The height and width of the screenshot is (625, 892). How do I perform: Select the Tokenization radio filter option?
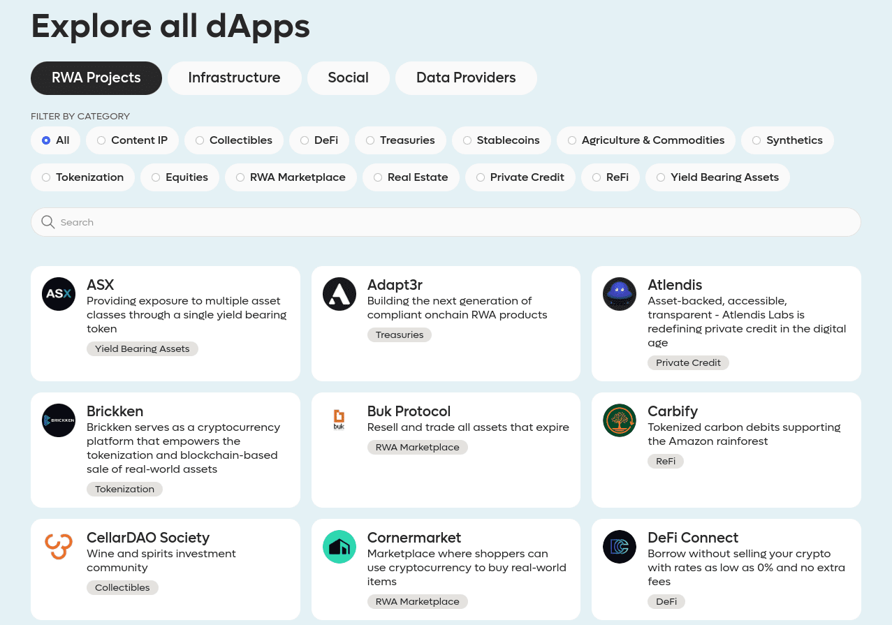click(83, 177)
